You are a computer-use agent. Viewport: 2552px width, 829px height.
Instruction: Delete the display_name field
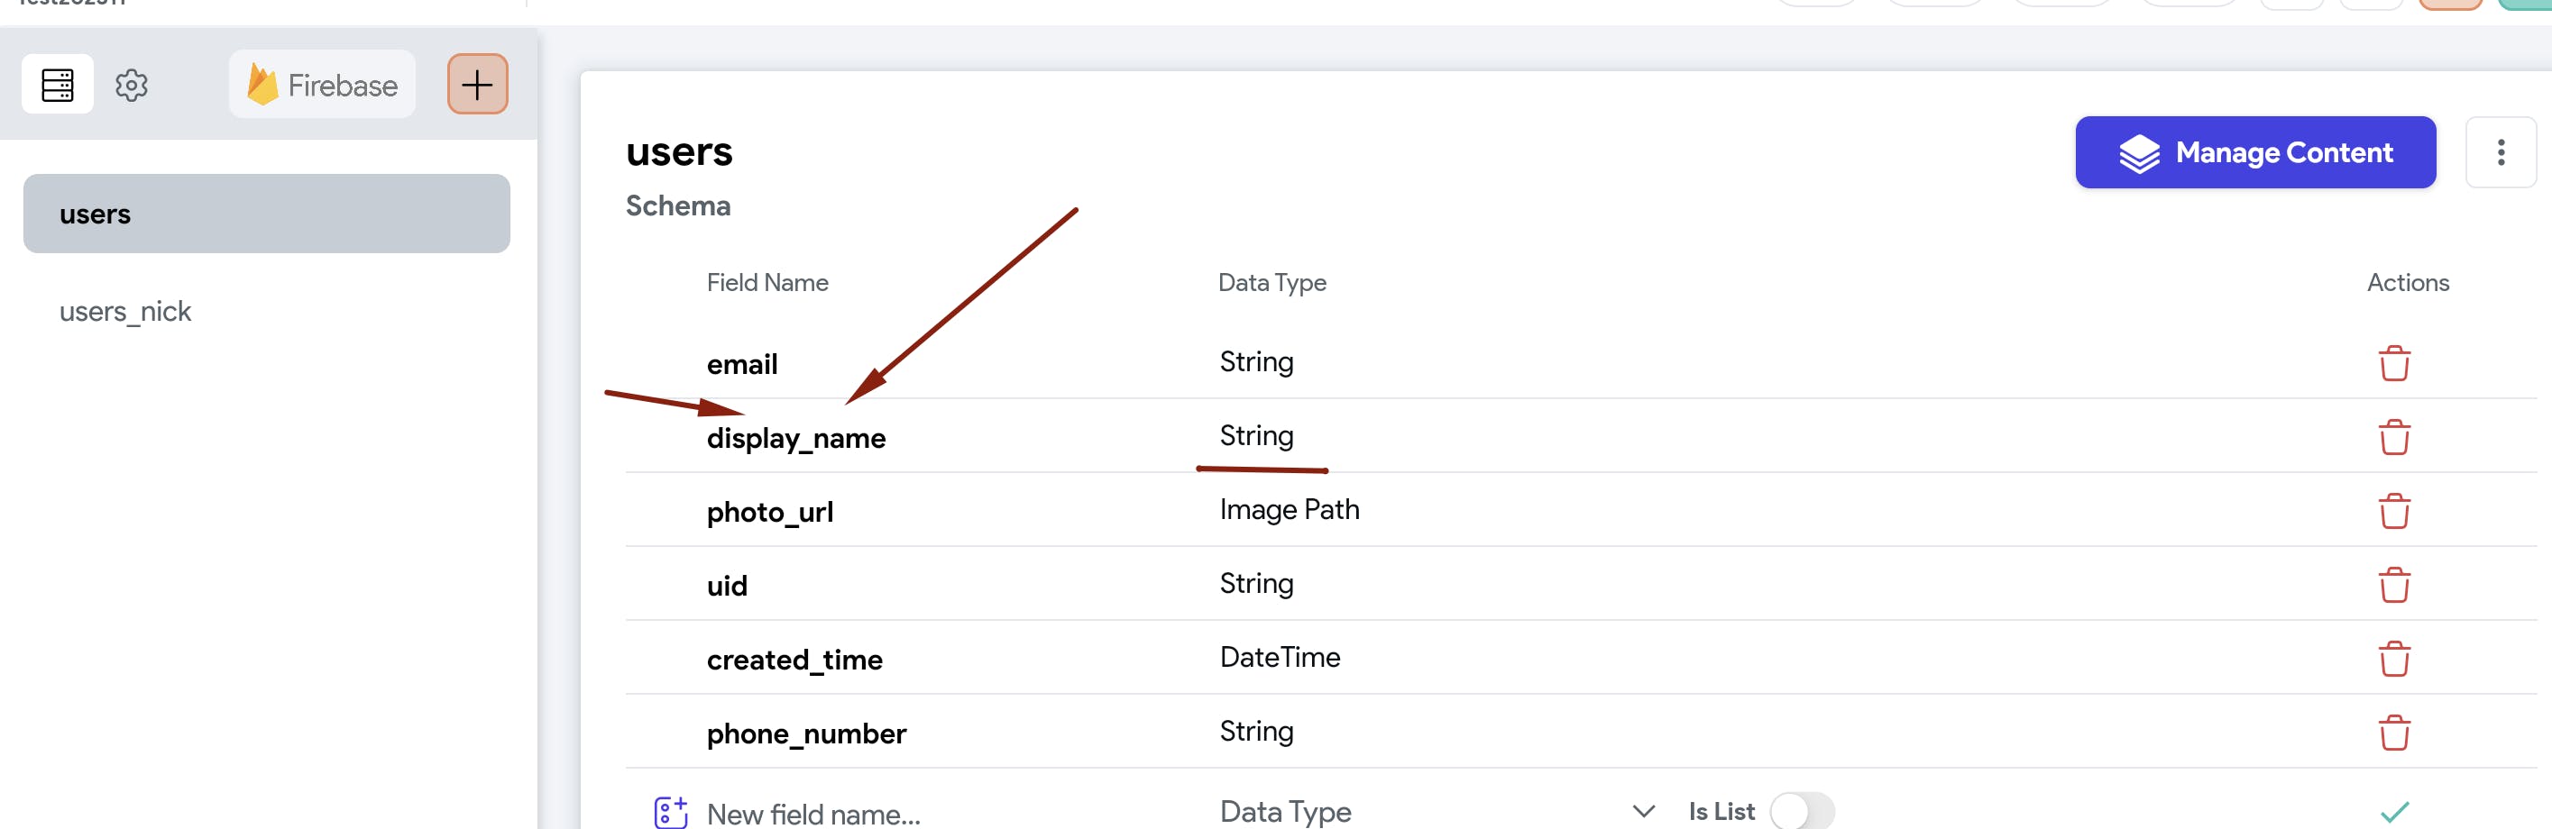click(2393, 437)
